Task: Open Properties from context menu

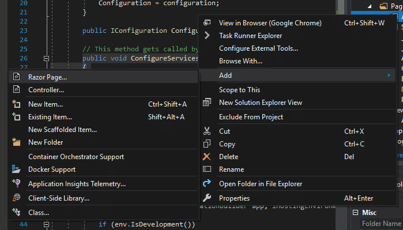Action: point(297,198)
